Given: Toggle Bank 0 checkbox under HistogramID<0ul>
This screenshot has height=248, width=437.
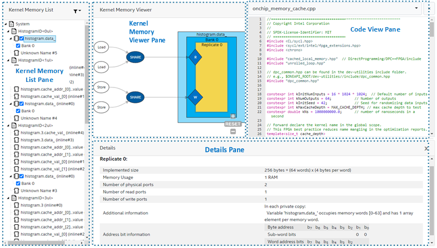Looking at the screenshot, I should point(18,46).
